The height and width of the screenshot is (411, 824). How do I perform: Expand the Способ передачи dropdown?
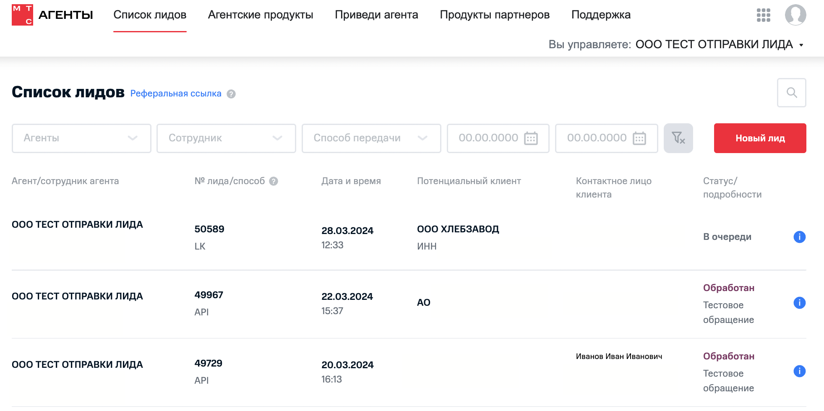point(371,138)
